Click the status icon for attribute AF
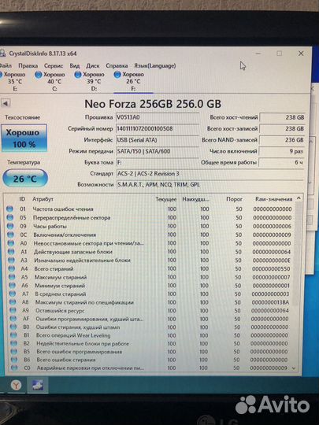 (x=13, y=319)
